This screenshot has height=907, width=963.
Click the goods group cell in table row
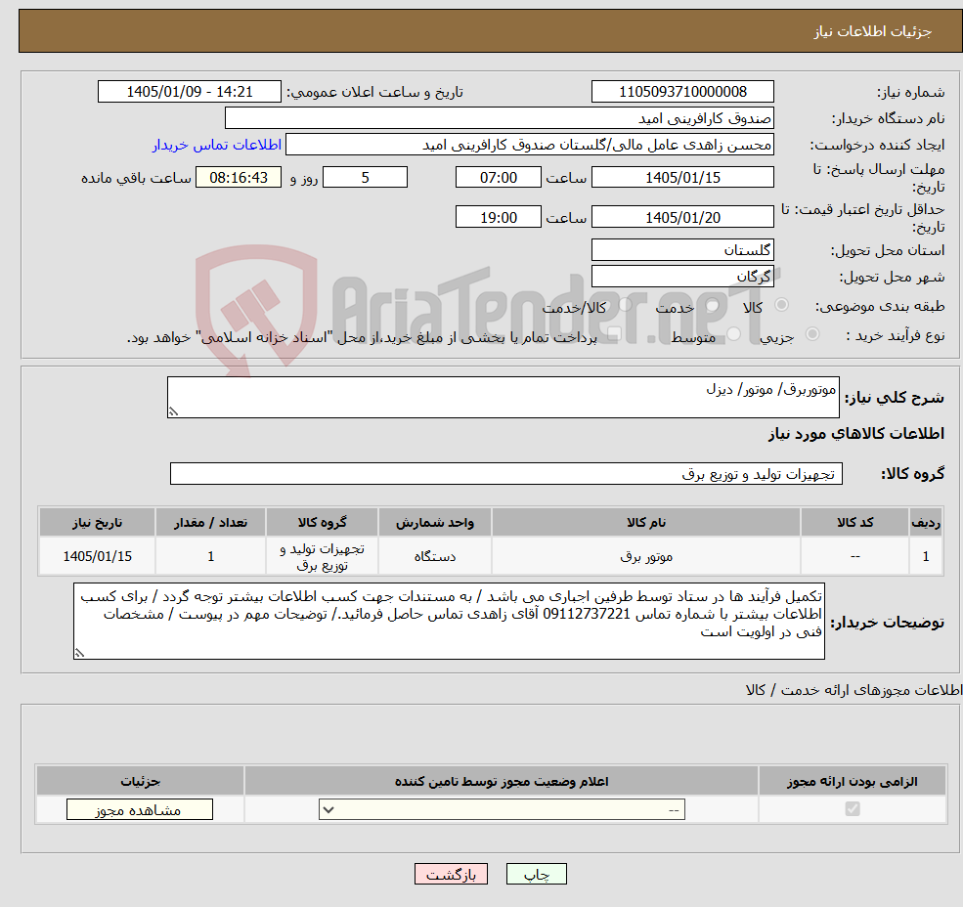[x=322, y=556]
